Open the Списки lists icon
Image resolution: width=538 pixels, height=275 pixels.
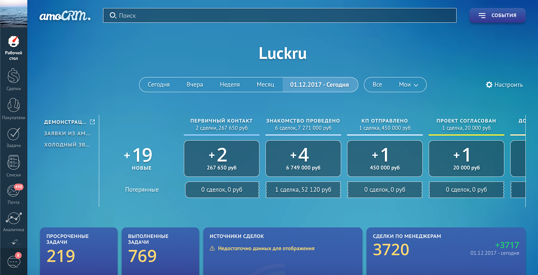[13, 162]
